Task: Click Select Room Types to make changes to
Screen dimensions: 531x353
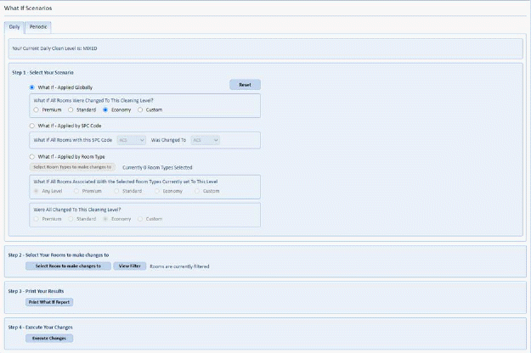Action: point(72,167)
